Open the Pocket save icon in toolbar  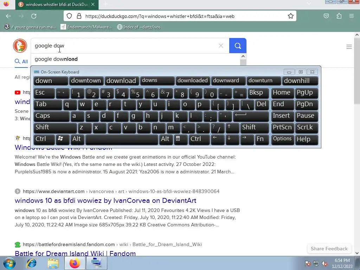click(326, 16)
